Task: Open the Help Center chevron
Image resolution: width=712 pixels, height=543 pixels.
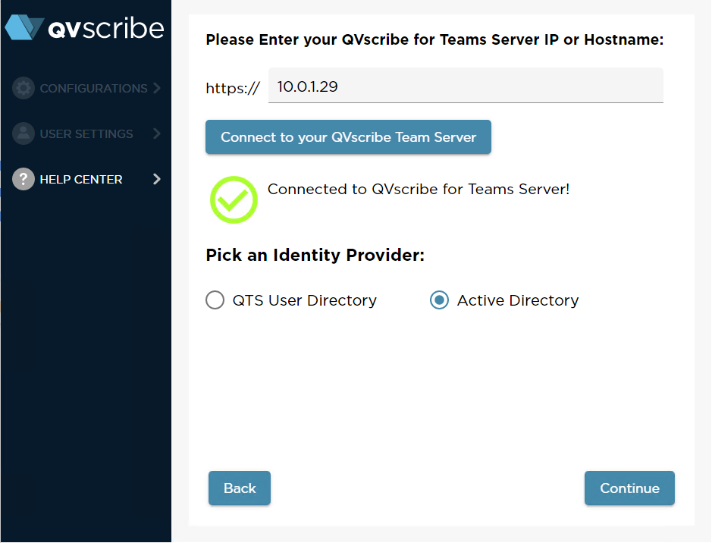Action: [158, 179]
